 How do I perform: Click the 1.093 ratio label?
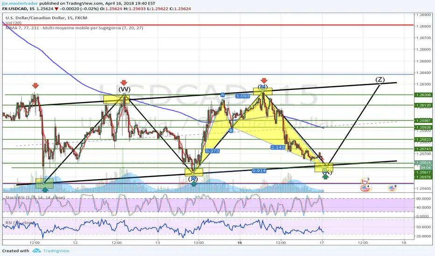[x=243, y=96]
